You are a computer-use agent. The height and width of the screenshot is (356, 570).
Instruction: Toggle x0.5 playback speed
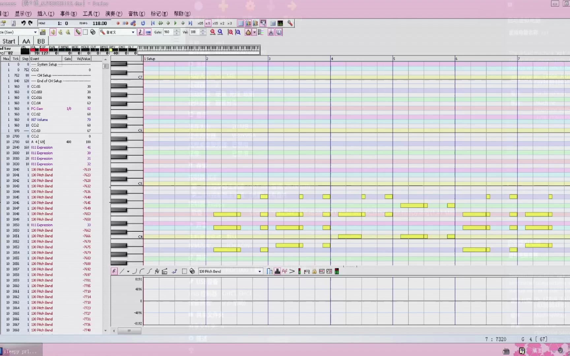coord(200,23)
